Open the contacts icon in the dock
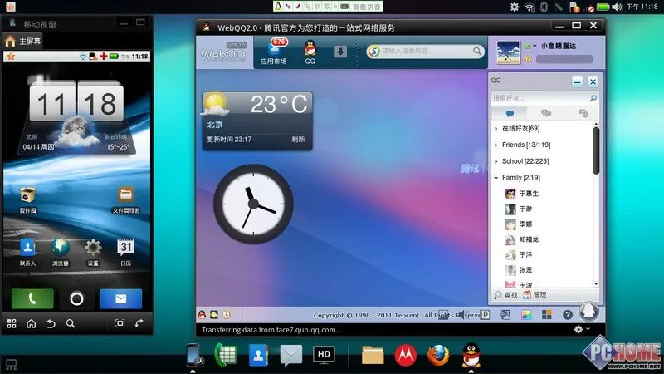 coord(258,355)
